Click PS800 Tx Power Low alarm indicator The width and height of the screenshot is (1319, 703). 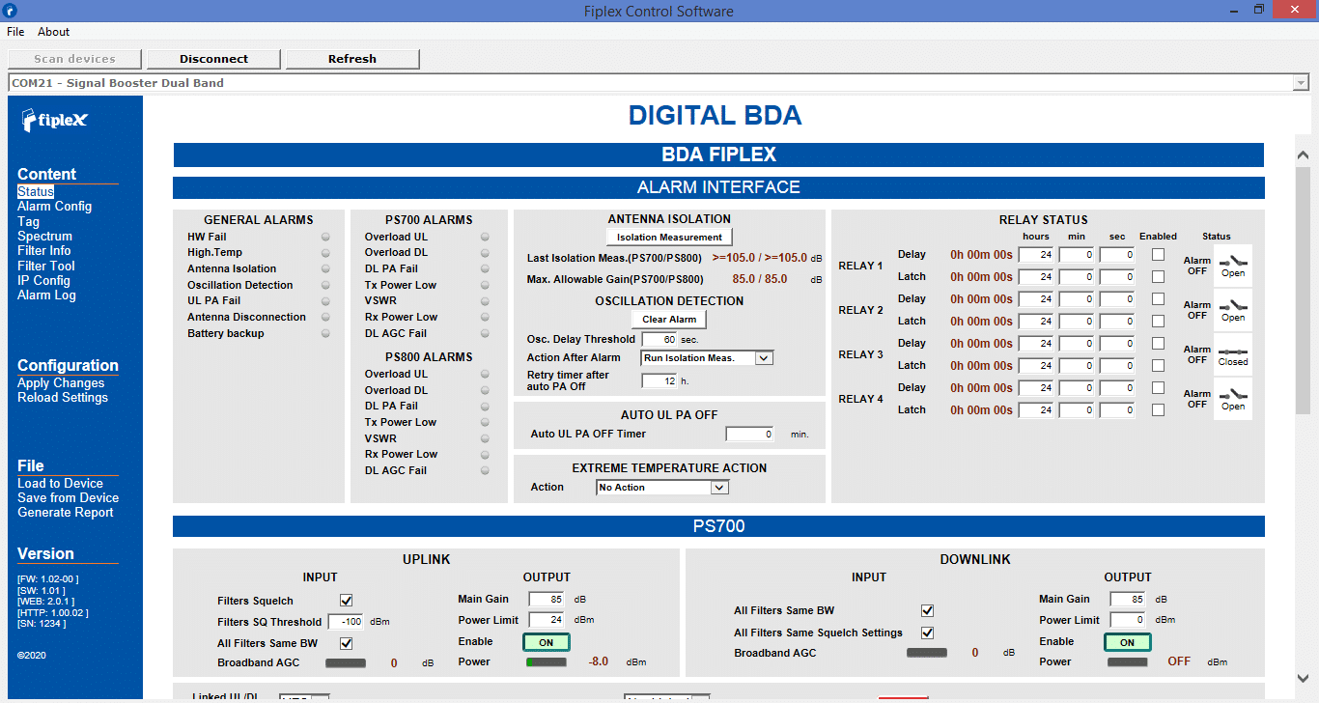(485, 423)
